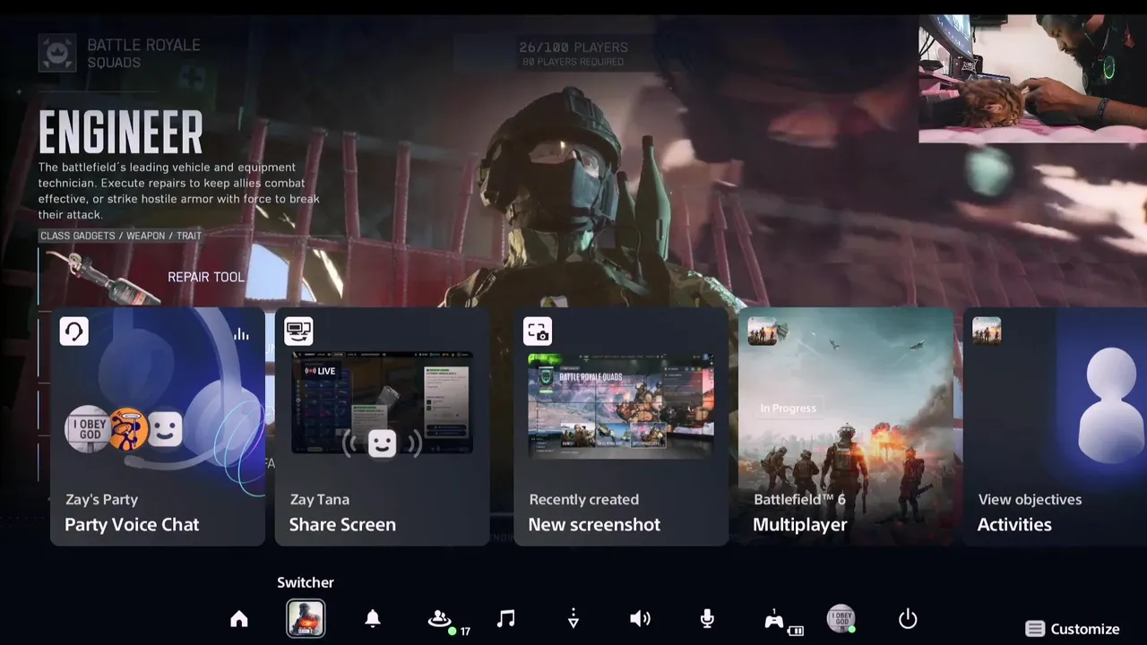Image resolution: width=1147 pixels, height=645 pixels.
Task: Click the 26/100 Players counter
Action: pyautogui.click(x=573, y=47)
